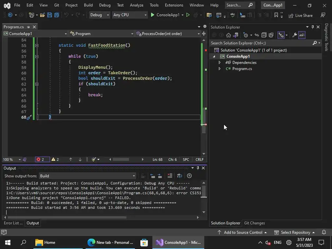Viewport: 332px width, 249px height.
Task: Open code cleanup broom dropdown
Action: click(x=99, y=160)
